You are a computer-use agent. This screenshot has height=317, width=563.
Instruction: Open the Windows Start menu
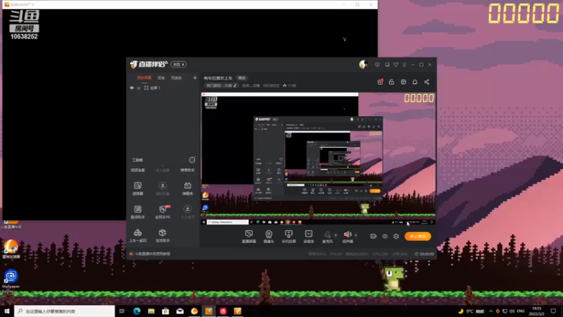pyautogui.click(x=7, y=311)
